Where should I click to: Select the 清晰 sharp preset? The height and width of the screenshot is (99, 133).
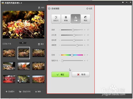pos(76,19)
